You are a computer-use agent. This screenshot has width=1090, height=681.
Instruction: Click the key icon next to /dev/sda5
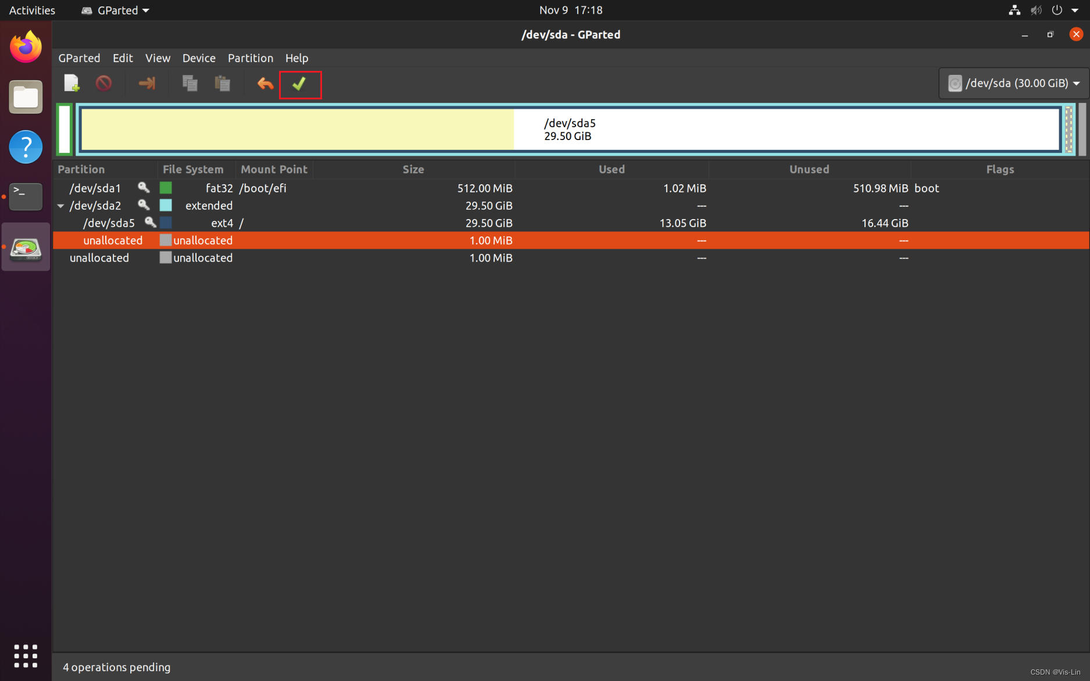[x=151, y=222]
